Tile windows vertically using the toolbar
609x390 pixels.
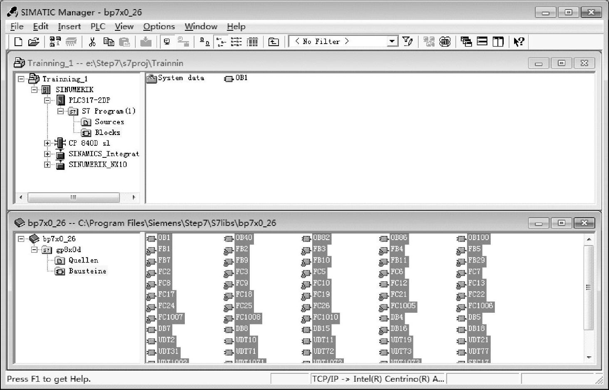pos(498,42)
